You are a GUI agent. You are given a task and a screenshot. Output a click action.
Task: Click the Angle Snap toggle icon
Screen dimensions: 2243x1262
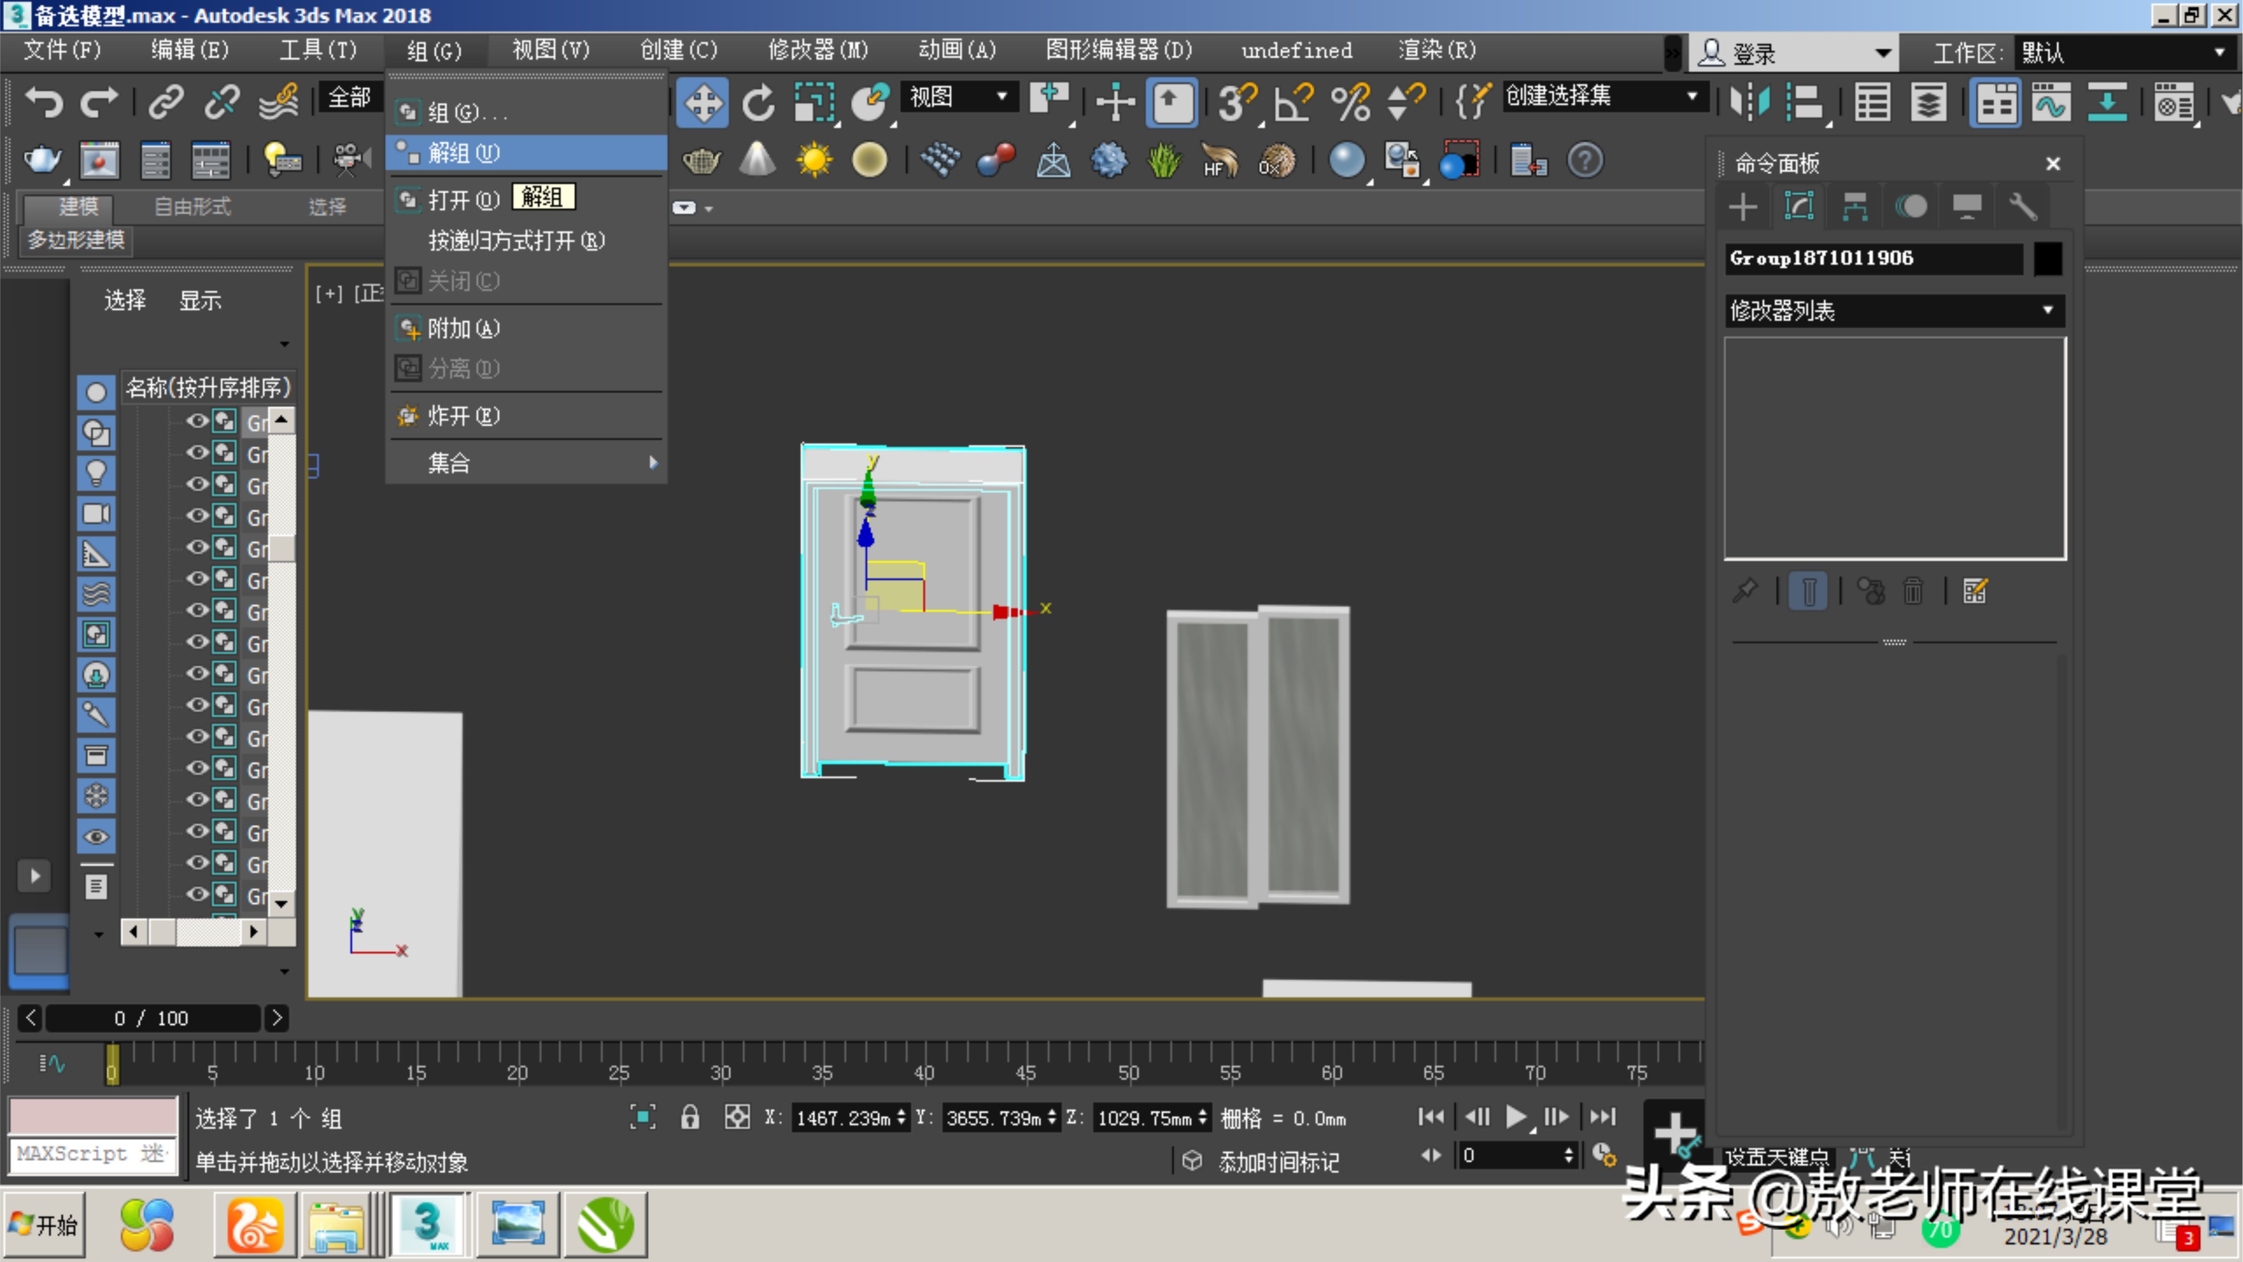coord(1292,102)
